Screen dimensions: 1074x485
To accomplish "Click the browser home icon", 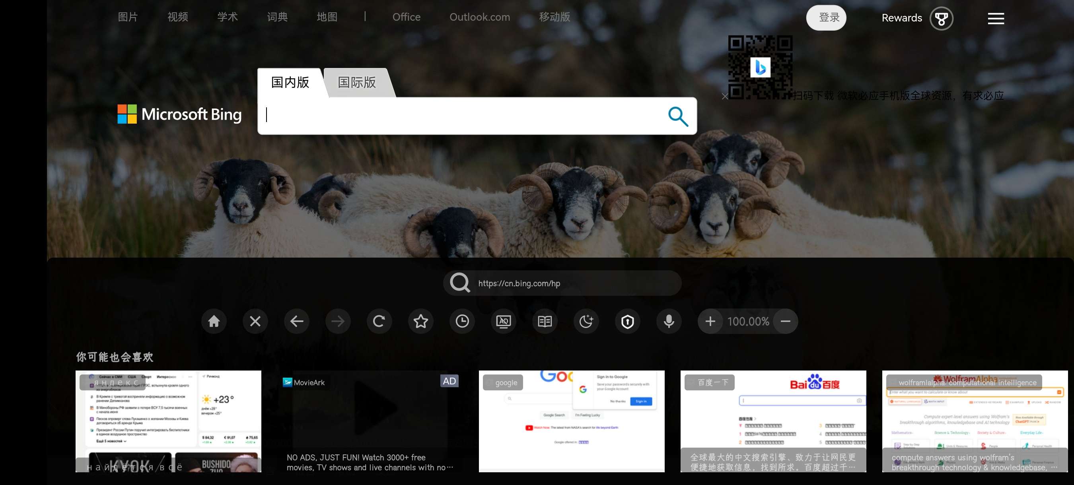I will [x=214, y=321].
